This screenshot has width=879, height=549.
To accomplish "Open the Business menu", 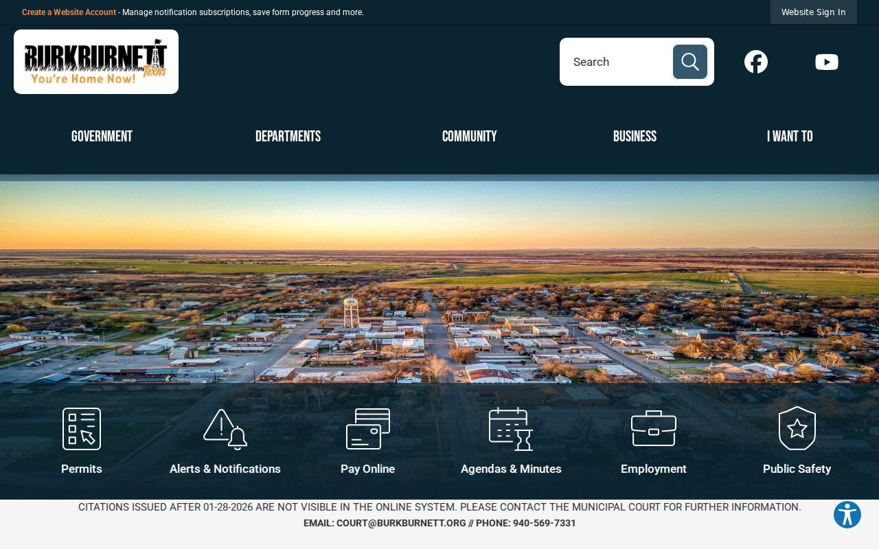I will (x=635, y=137).
